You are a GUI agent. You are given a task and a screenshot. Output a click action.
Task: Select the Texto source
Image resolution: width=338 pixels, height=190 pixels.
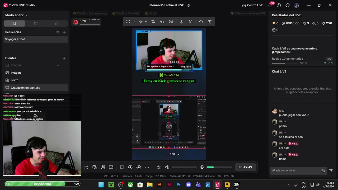click(x=36, y=80)
